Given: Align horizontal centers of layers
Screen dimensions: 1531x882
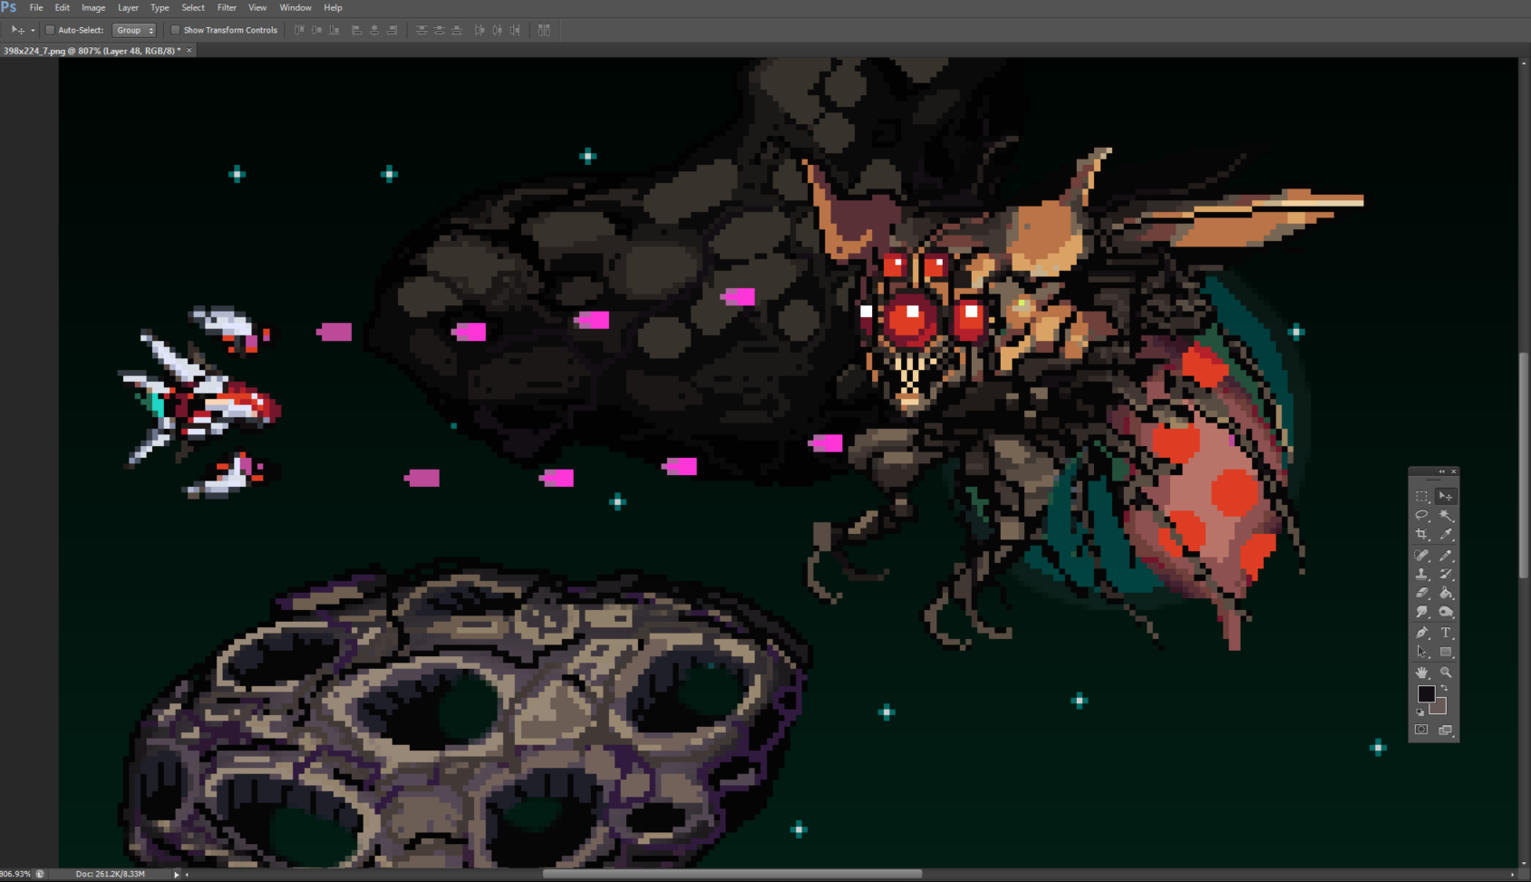Looking at the screenshot, I should click(x=374, y=30).
